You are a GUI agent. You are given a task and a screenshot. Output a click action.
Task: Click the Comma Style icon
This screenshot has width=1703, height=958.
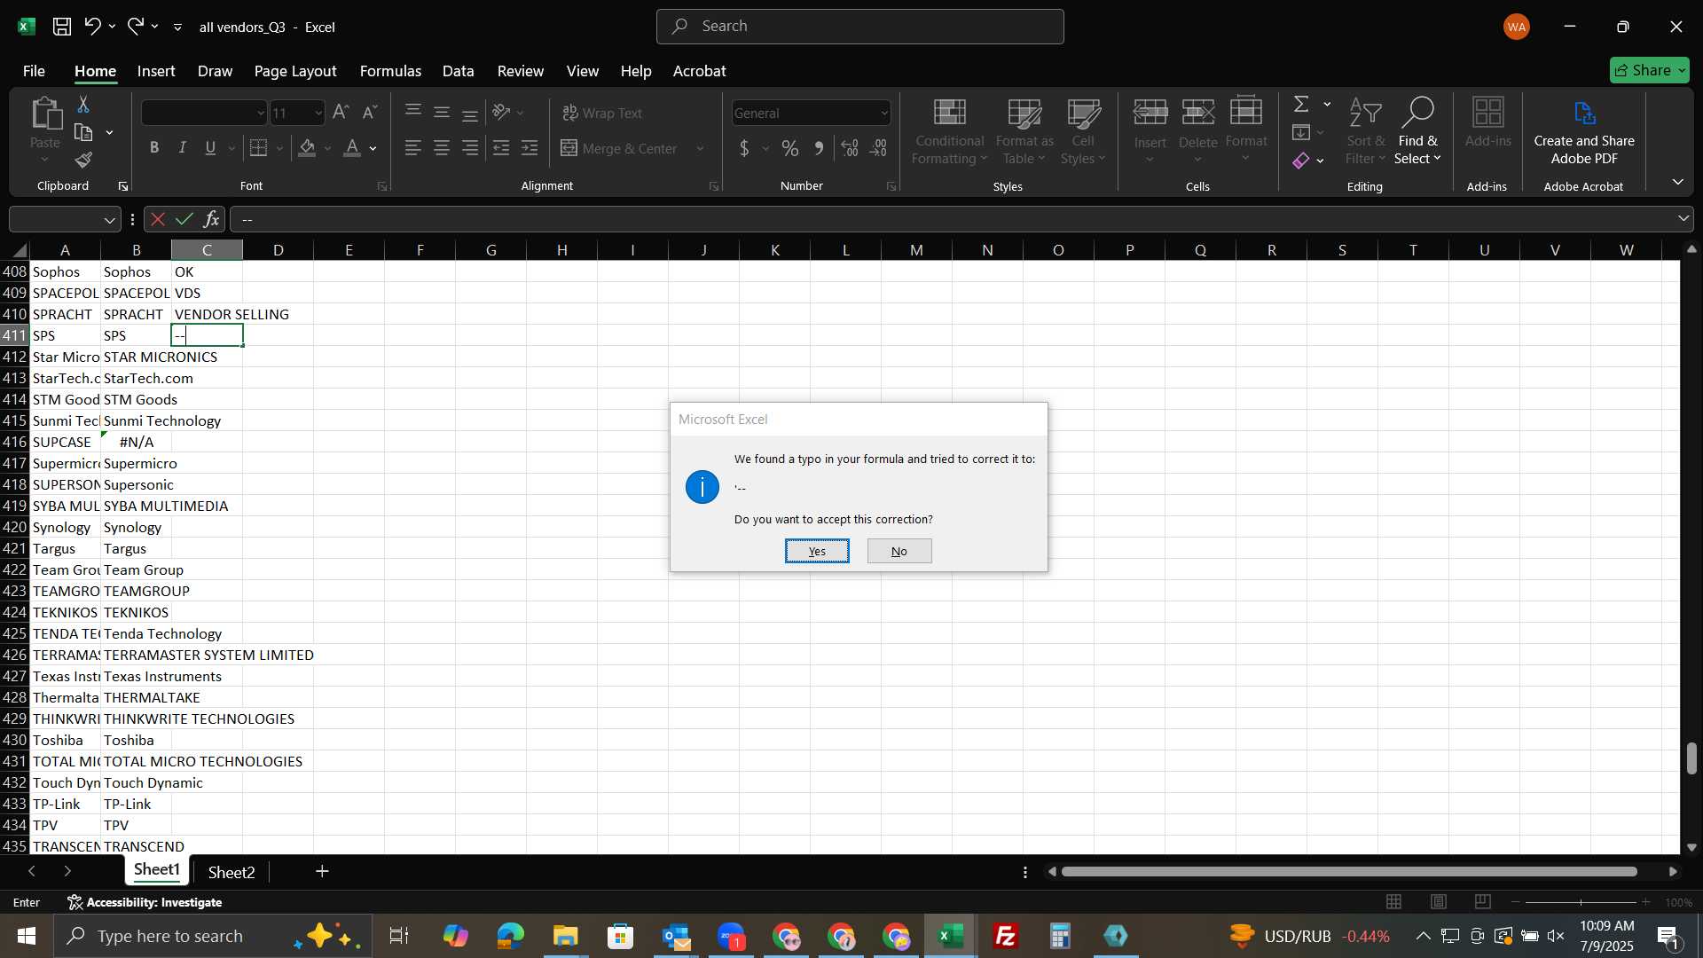820,148
